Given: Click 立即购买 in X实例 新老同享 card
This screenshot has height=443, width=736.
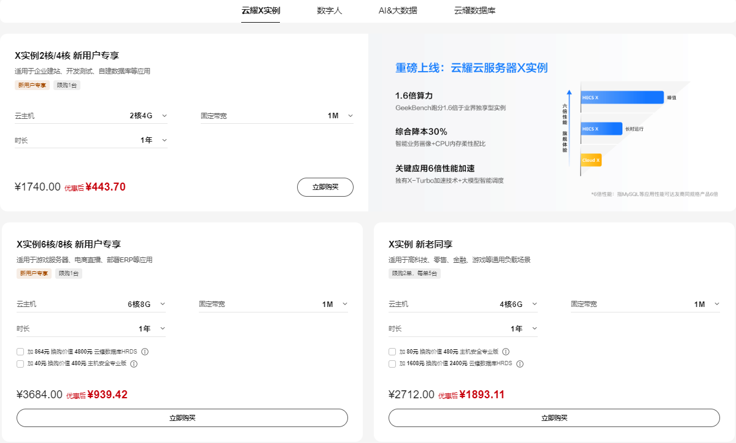Looking at the screenshot, I should coord(554,418).
